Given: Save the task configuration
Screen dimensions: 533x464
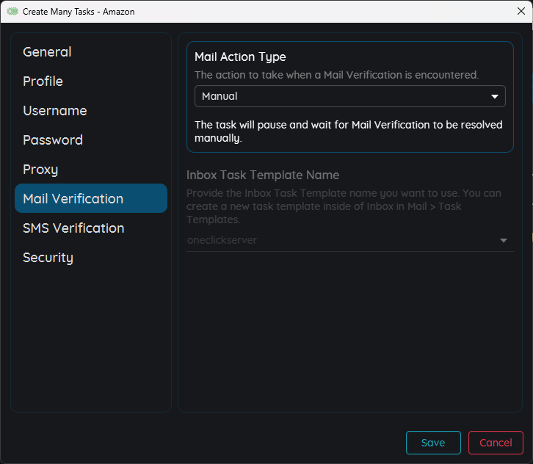Looking at the screenshot, I should coord(433,443).
